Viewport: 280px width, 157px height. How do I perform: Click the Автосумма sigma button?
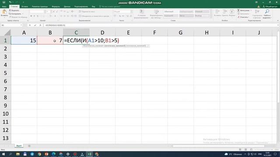243,10
